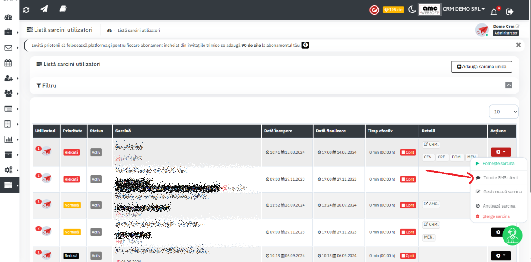Screen dimensions: 531x262
Task: Open the book documentation icon
Action: pos(63,9)
